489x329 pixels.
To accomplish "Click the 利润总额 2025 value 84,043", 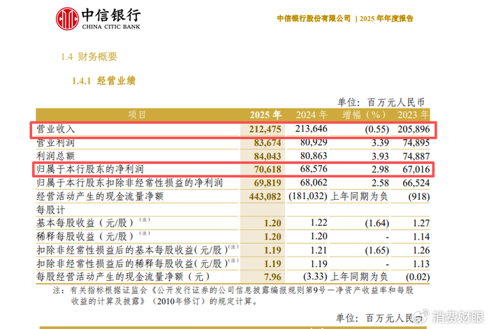I will click(x=268, y=156).
